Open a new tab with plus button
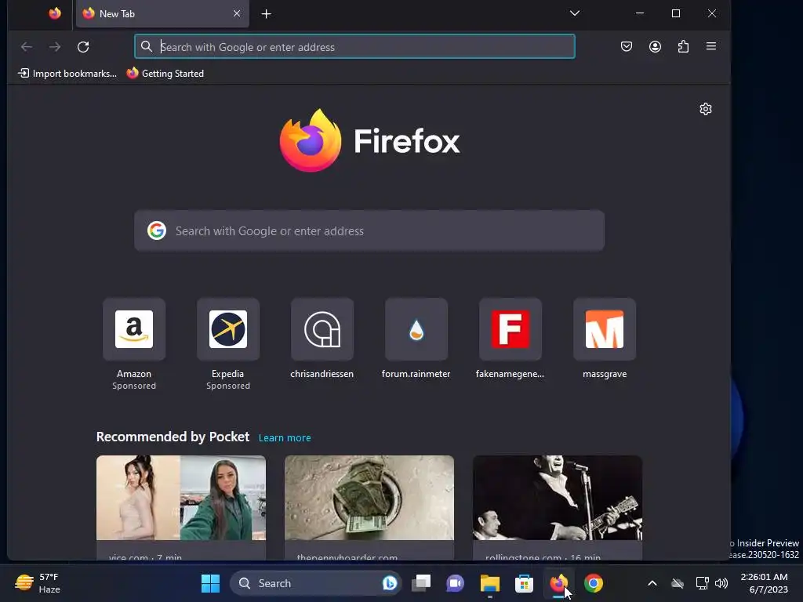Image resolution: width=803 pixels, height=602 pixels. [x=267, y=14]
